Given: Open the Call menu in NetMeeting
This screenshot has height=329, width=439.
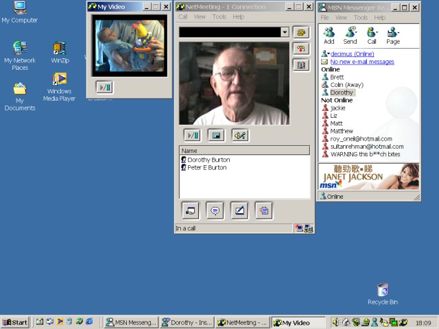Looking at the screenshot, I should tap(183, 16).
